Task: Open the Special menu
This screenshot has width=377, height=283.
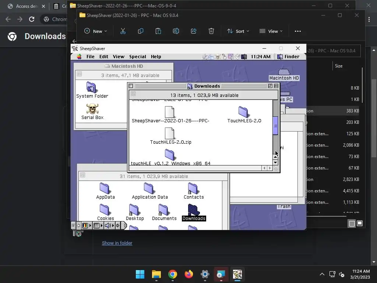Action: tap(138, 56)
